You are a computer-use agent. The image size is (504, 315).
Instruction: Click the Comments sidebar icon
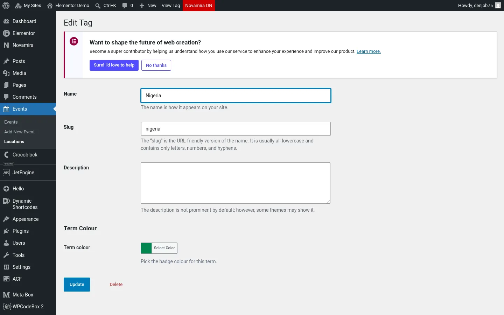[6, 97]
